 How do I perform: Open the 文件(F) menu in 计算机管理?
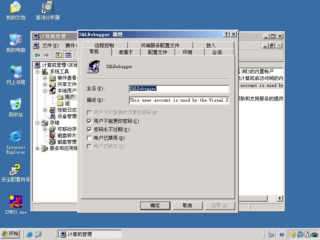point(50,45)
